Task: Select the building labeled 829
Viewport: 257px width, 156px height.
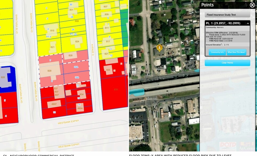Action: (x=50, y=70)
